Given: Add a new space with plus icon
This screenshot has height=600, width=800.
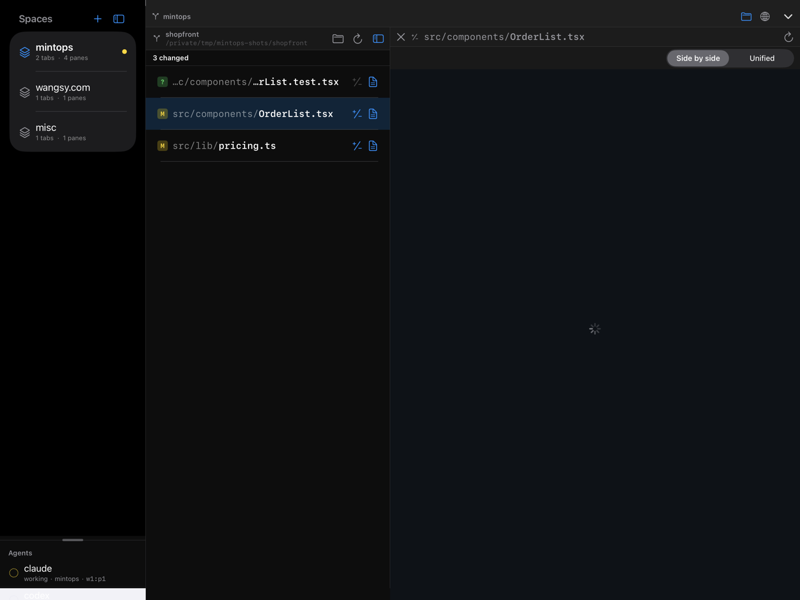Looking at the screenshot, I should pos(98,19).
